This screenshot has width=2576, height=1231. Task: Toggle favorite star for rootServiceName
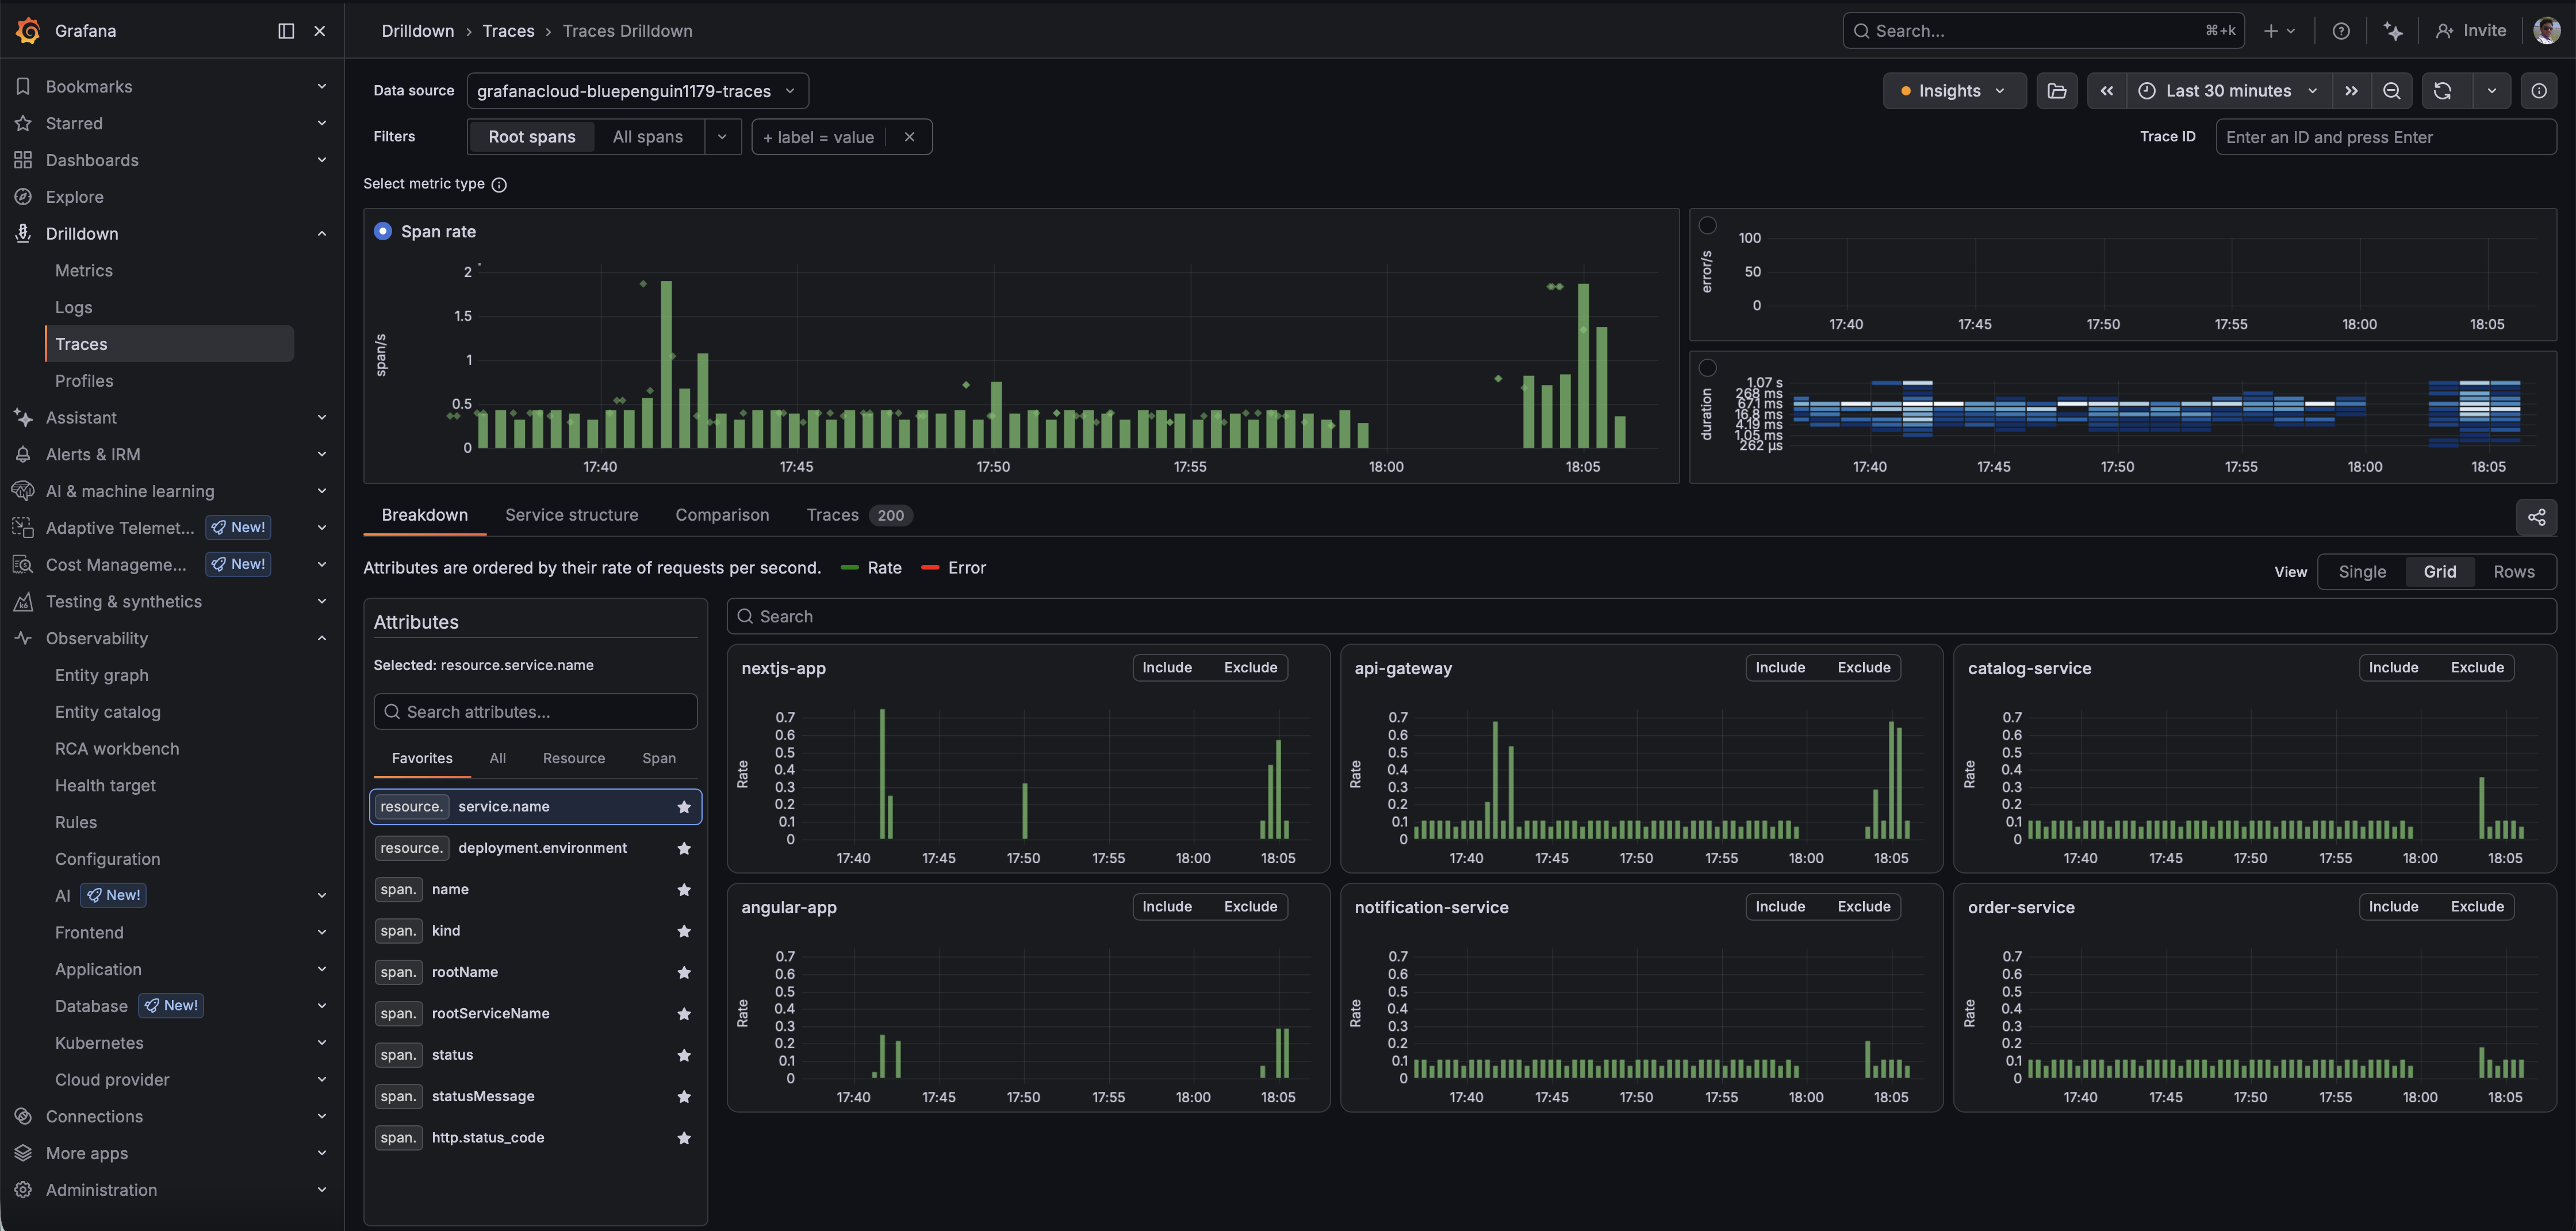pos(684,1014)
